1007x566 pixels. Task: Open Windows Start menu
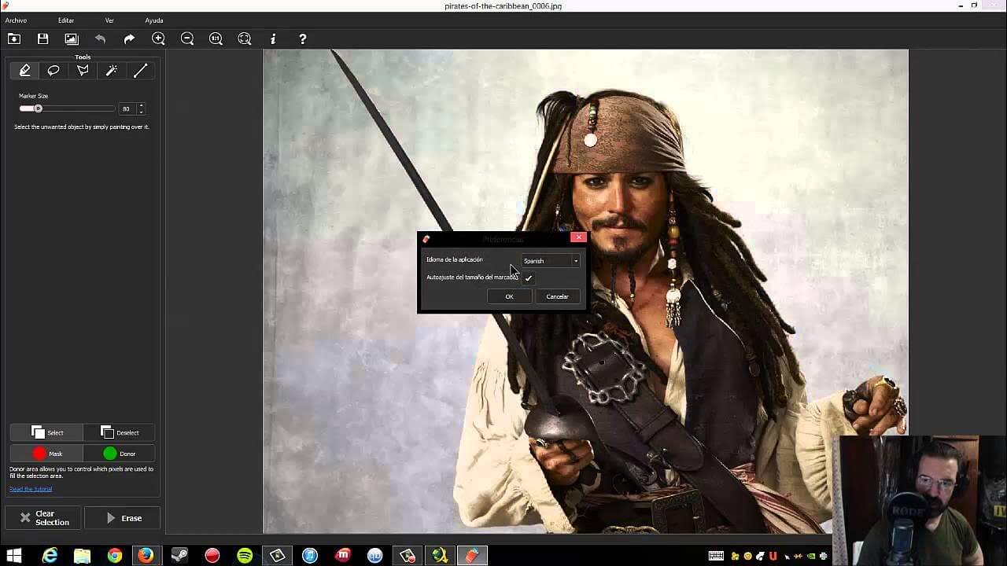[x=14, y=556]
